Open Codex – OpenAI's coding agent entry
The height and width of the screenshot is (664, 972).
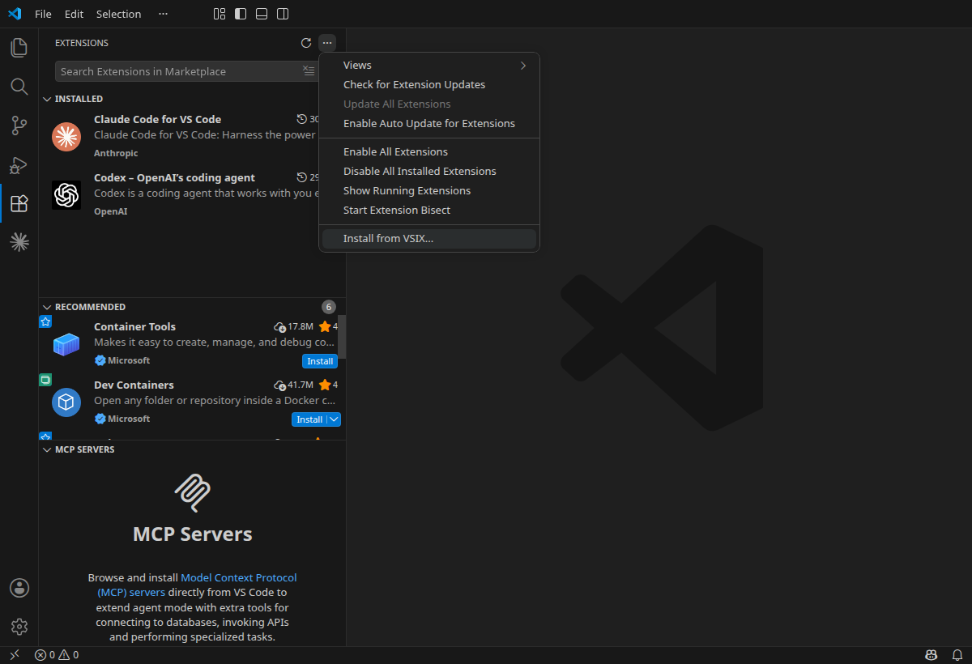192,195
